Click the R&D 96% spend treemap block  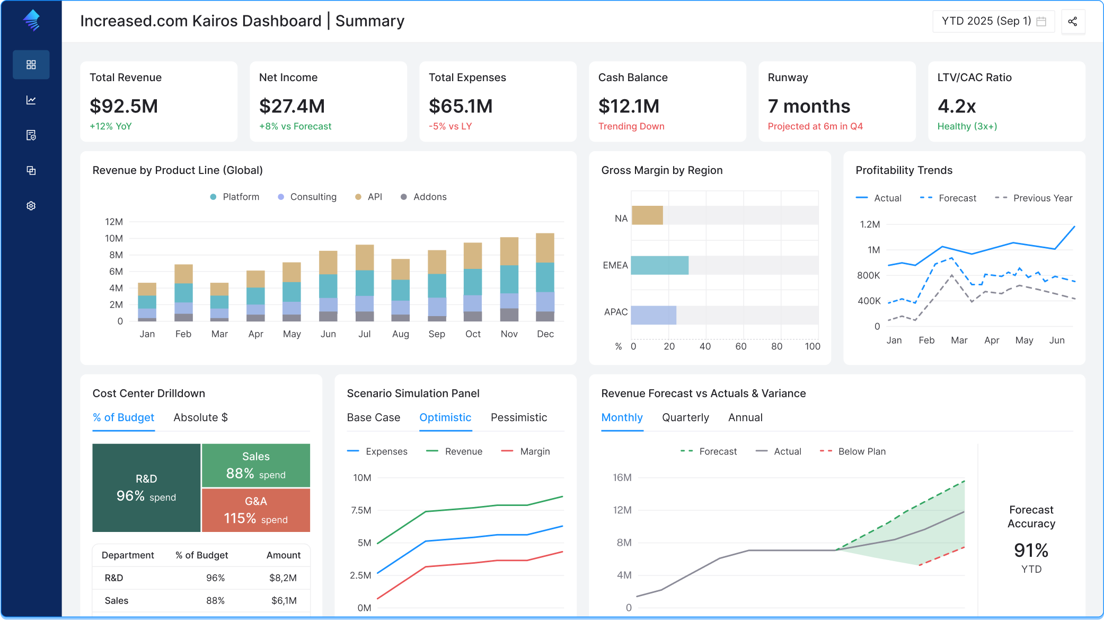(x=146, y=488)
